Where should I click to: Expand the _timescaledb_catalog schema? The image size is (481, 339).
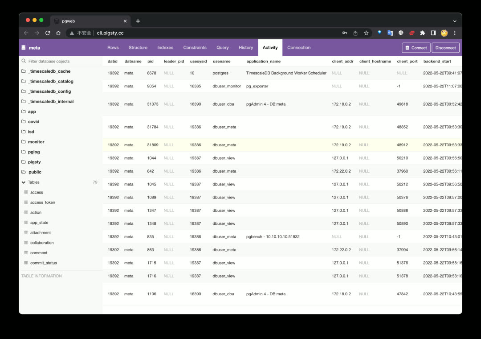click(50, 81)
